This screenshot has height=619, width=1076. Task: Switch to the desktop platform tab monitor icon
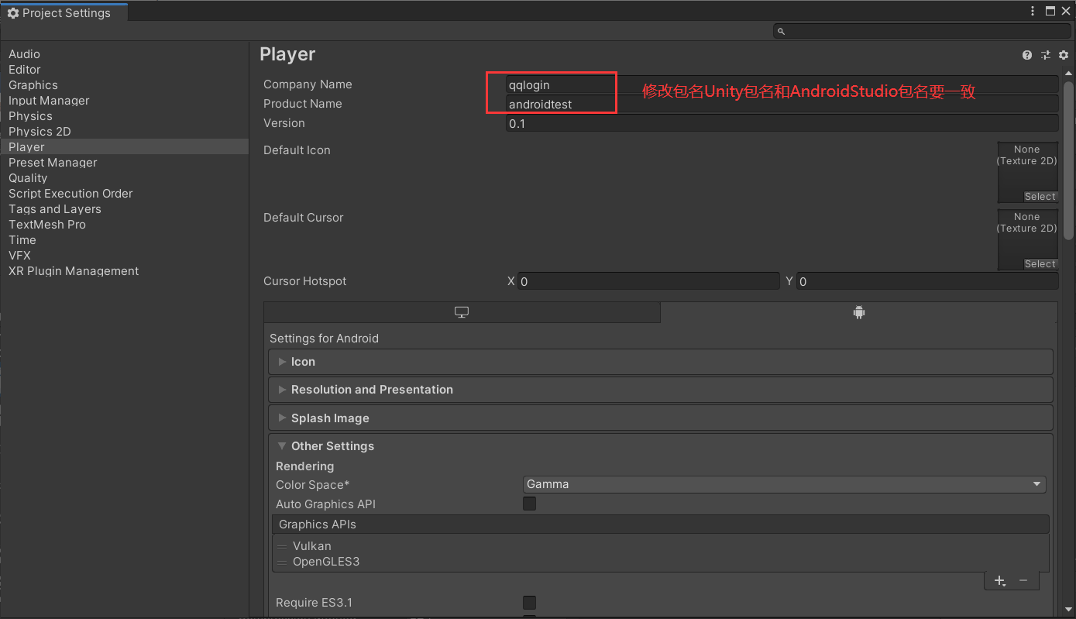click(x=462, y=311)
